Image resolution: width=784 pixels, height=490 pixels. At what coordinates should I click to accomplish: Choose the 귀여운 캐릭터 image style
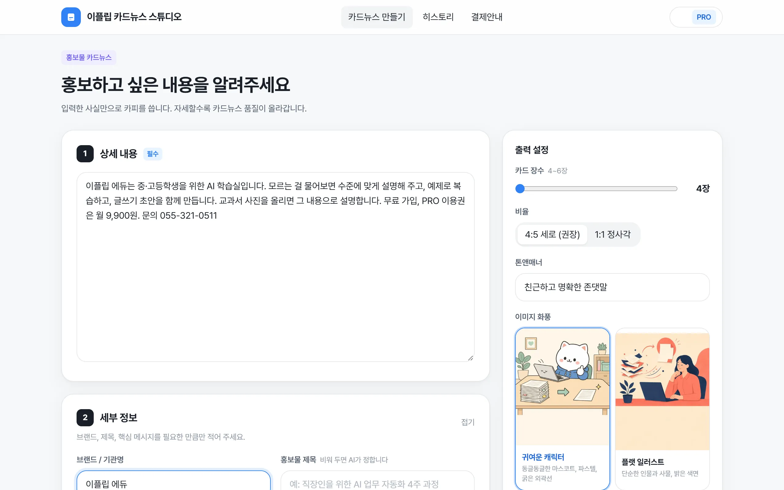(562, 409)
